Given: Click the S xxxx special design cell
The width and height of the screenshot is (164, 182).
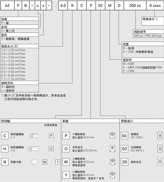Looking at the screenshot, I should tap(155, 6).
